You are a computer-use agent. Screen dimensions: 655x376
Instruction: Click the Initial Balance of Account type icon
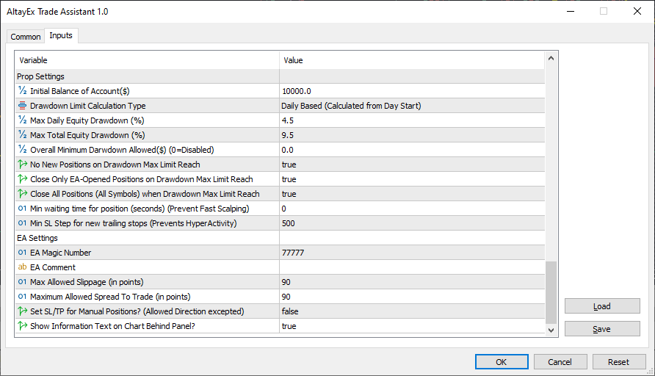22,90
